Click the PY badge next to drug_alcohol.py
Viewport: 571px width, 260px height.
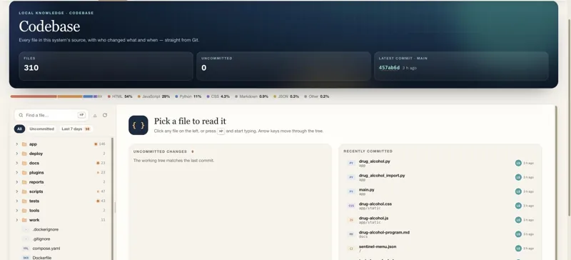(351, 164)
